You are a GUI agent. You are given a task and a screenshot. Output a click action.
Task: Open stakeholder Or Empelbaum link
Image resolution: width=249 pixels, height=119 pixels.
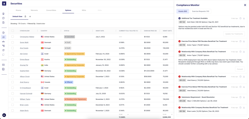[x=25, y=88]
